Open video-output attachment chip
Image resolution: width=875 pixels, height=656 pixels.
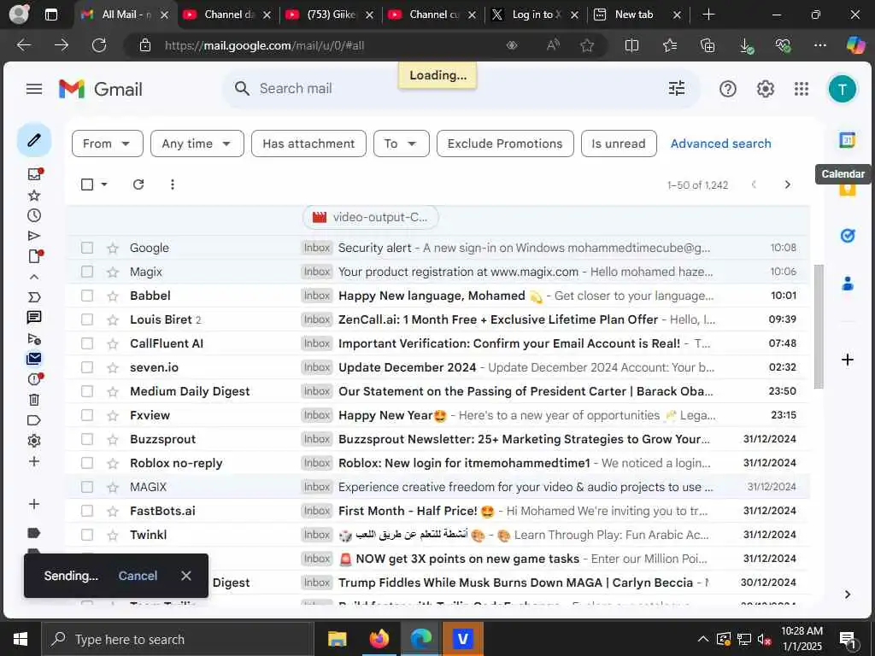[x=371, y=218]
